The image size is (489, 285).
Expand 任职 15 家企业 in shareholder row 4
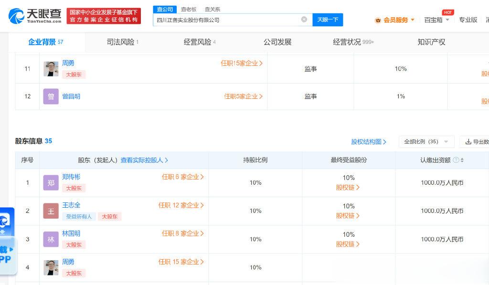(x=181, y=262)
